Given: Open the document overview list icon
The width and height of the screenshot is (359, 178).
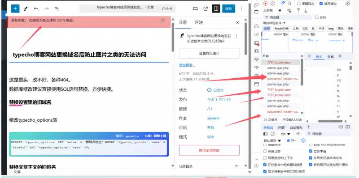Looking at the screenshot, I should [x=57, y=8].
